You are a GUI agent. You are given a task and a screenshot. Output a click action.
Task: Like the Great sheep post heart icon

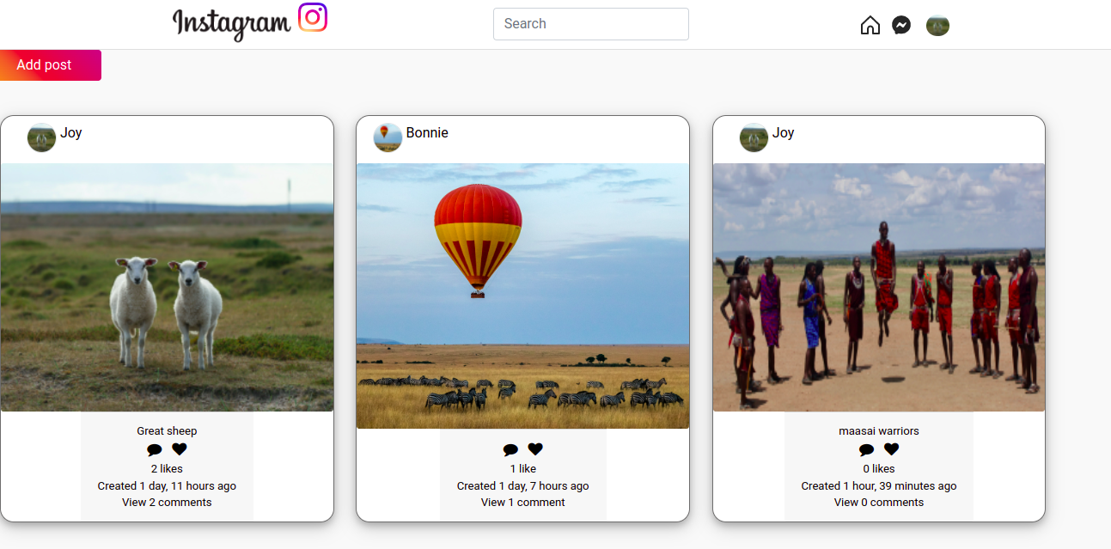point(179,448)
